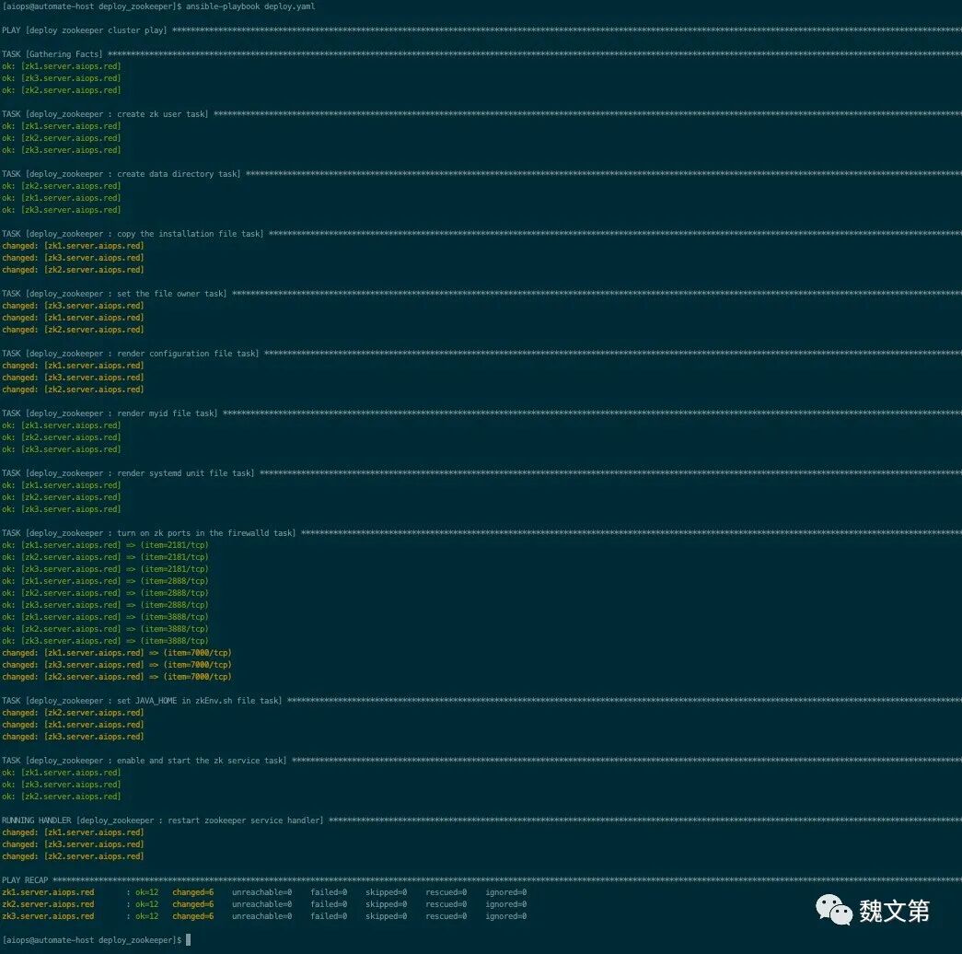Select the 'PLAY [deploy zookeeper cluster play]' header line
The image size is (962, 954).
tap(84, 30)
